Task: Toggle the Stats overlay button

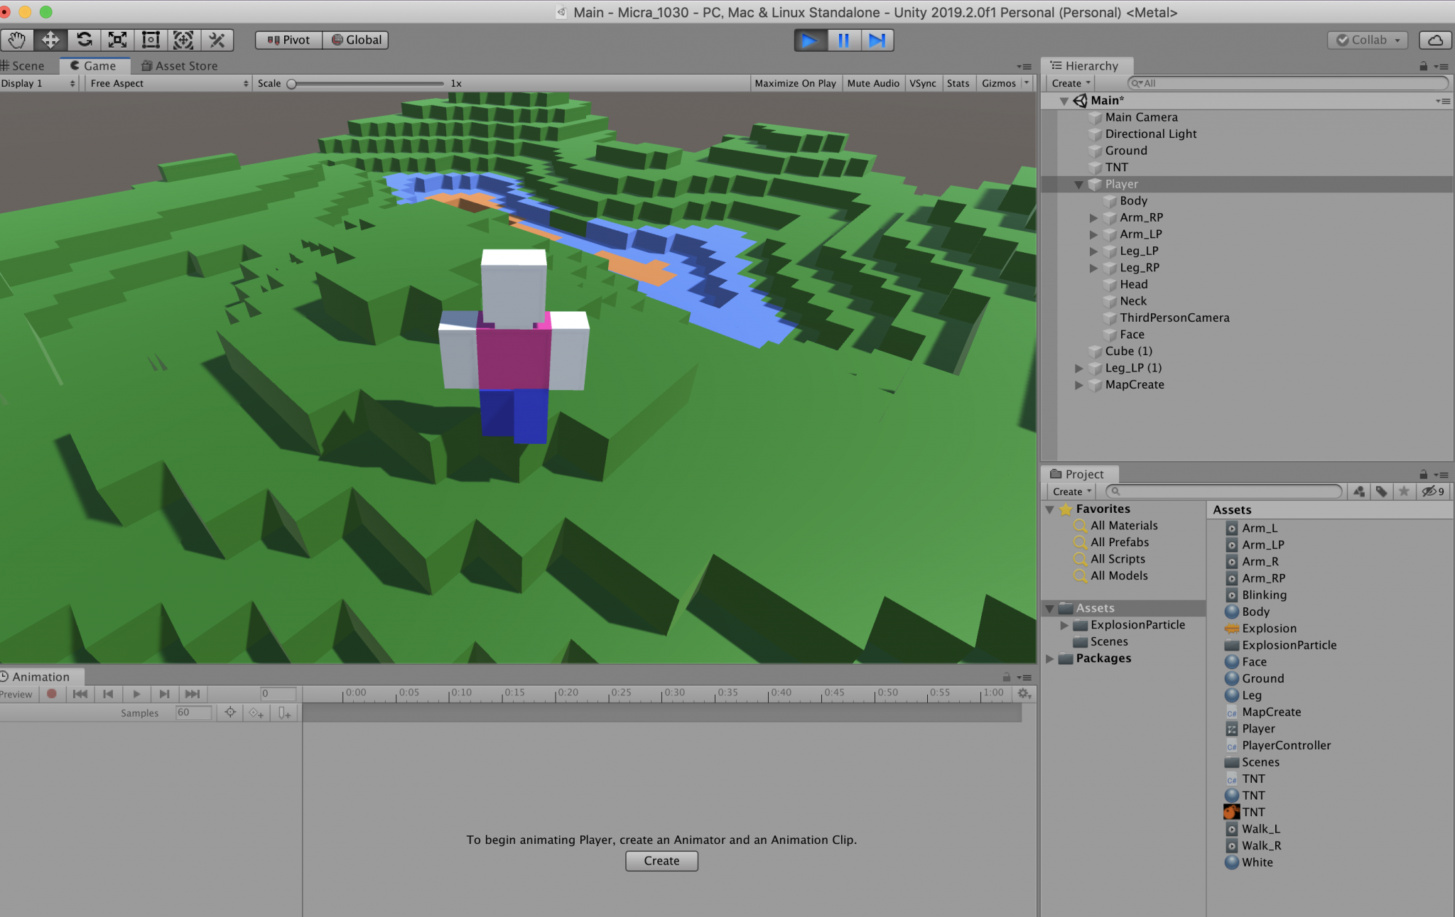Action: (x=958, y=83)
